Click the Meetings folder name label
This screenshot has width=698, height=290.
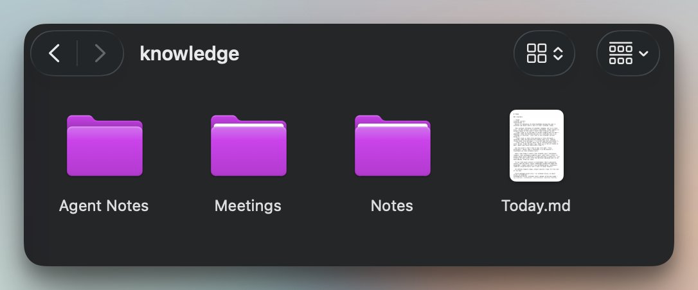pos(248,205)
